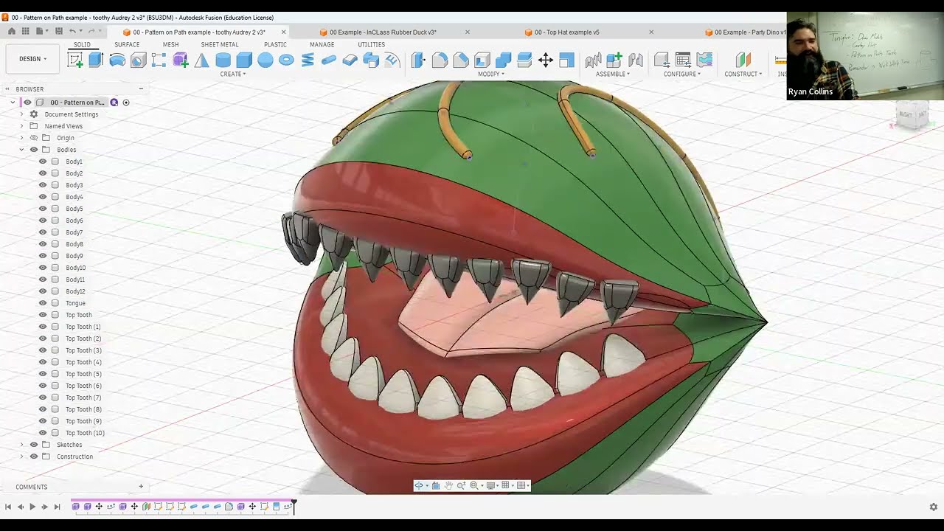
Task: Open timeline settings gear
Action: pyautogui.click(x=933, y=507)
